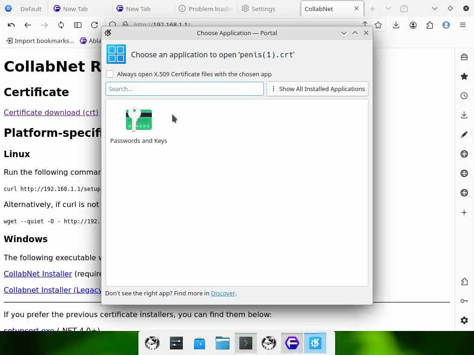Add a new browser tab
This screenshot has width=474, height=355.
point(373,9)
